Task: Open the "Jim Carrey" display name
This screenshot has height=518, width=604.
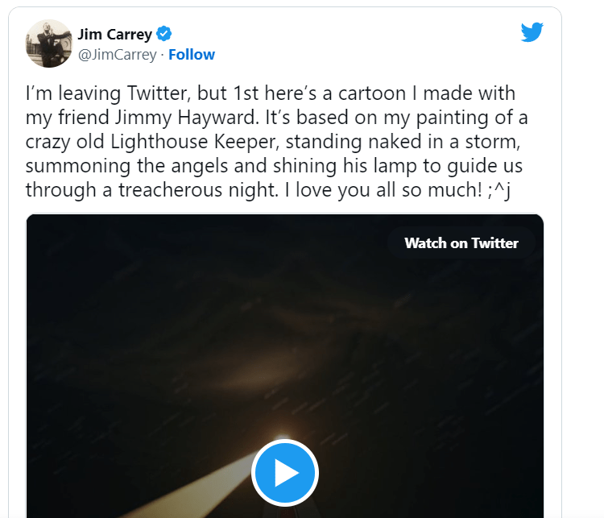Action: click(x=115, y=34)
